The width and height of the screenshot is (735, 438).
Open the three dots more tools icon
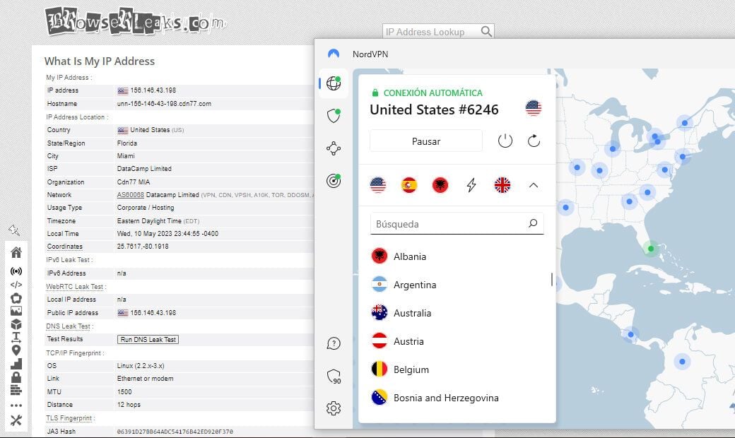[x=16, y=406]
